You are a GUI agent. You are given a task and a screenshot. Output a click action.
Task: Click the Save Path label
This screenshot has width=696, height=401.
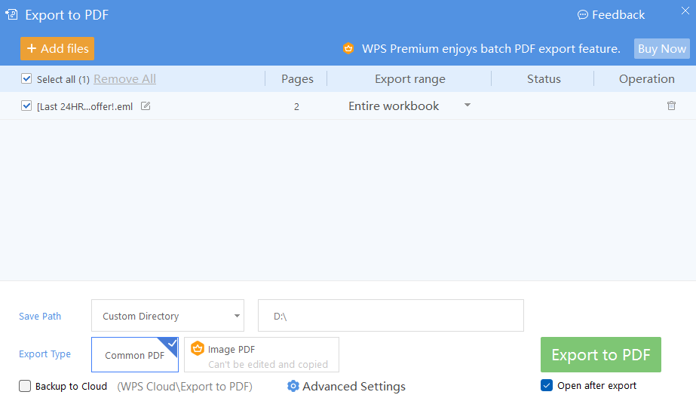pyautogui.click(x=40, y=317)
